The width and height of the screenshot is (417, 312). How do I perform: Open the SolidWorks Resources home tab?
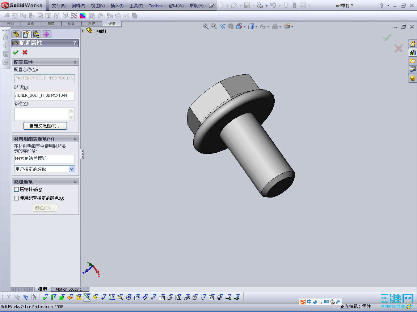click(x=412, y=44)
